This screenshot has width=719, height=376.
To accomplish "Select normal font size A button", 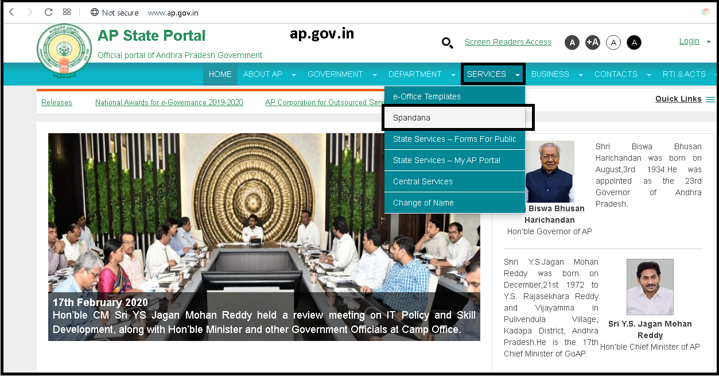I will 572,42.
